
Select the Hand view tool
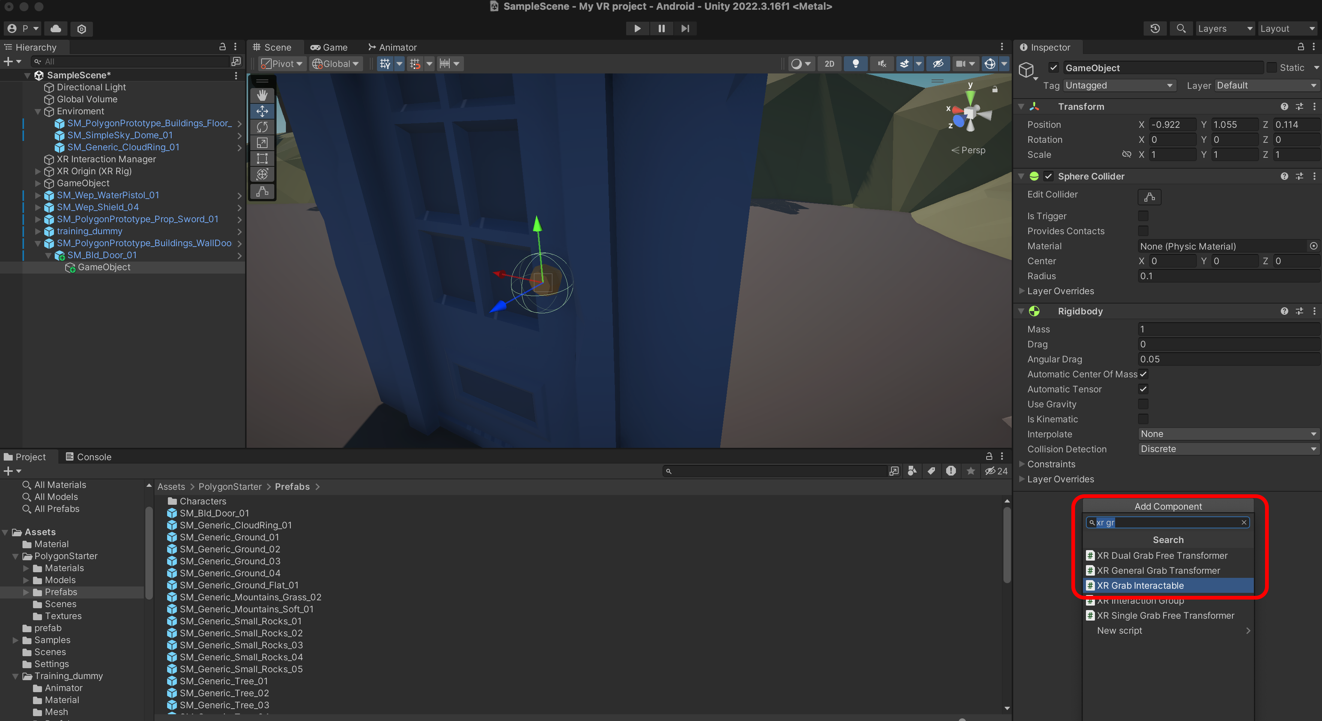pyautogui.click(x=262, y=95)
